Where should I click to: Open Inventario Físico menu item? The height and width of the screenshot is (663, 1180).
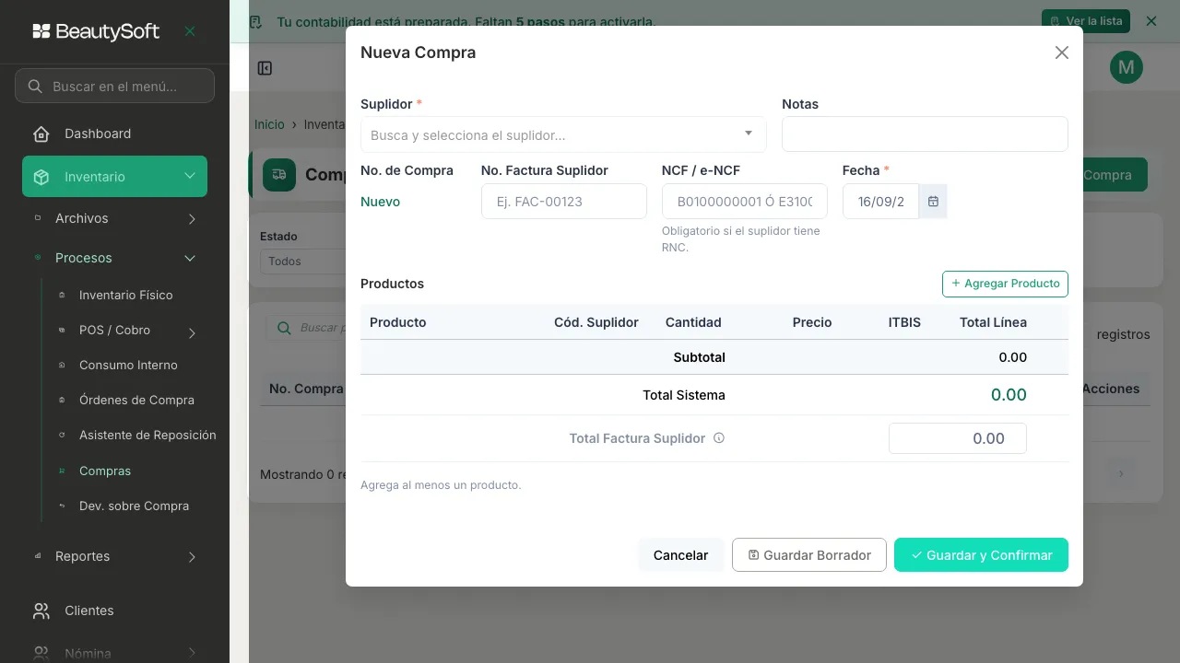point(126,295)
